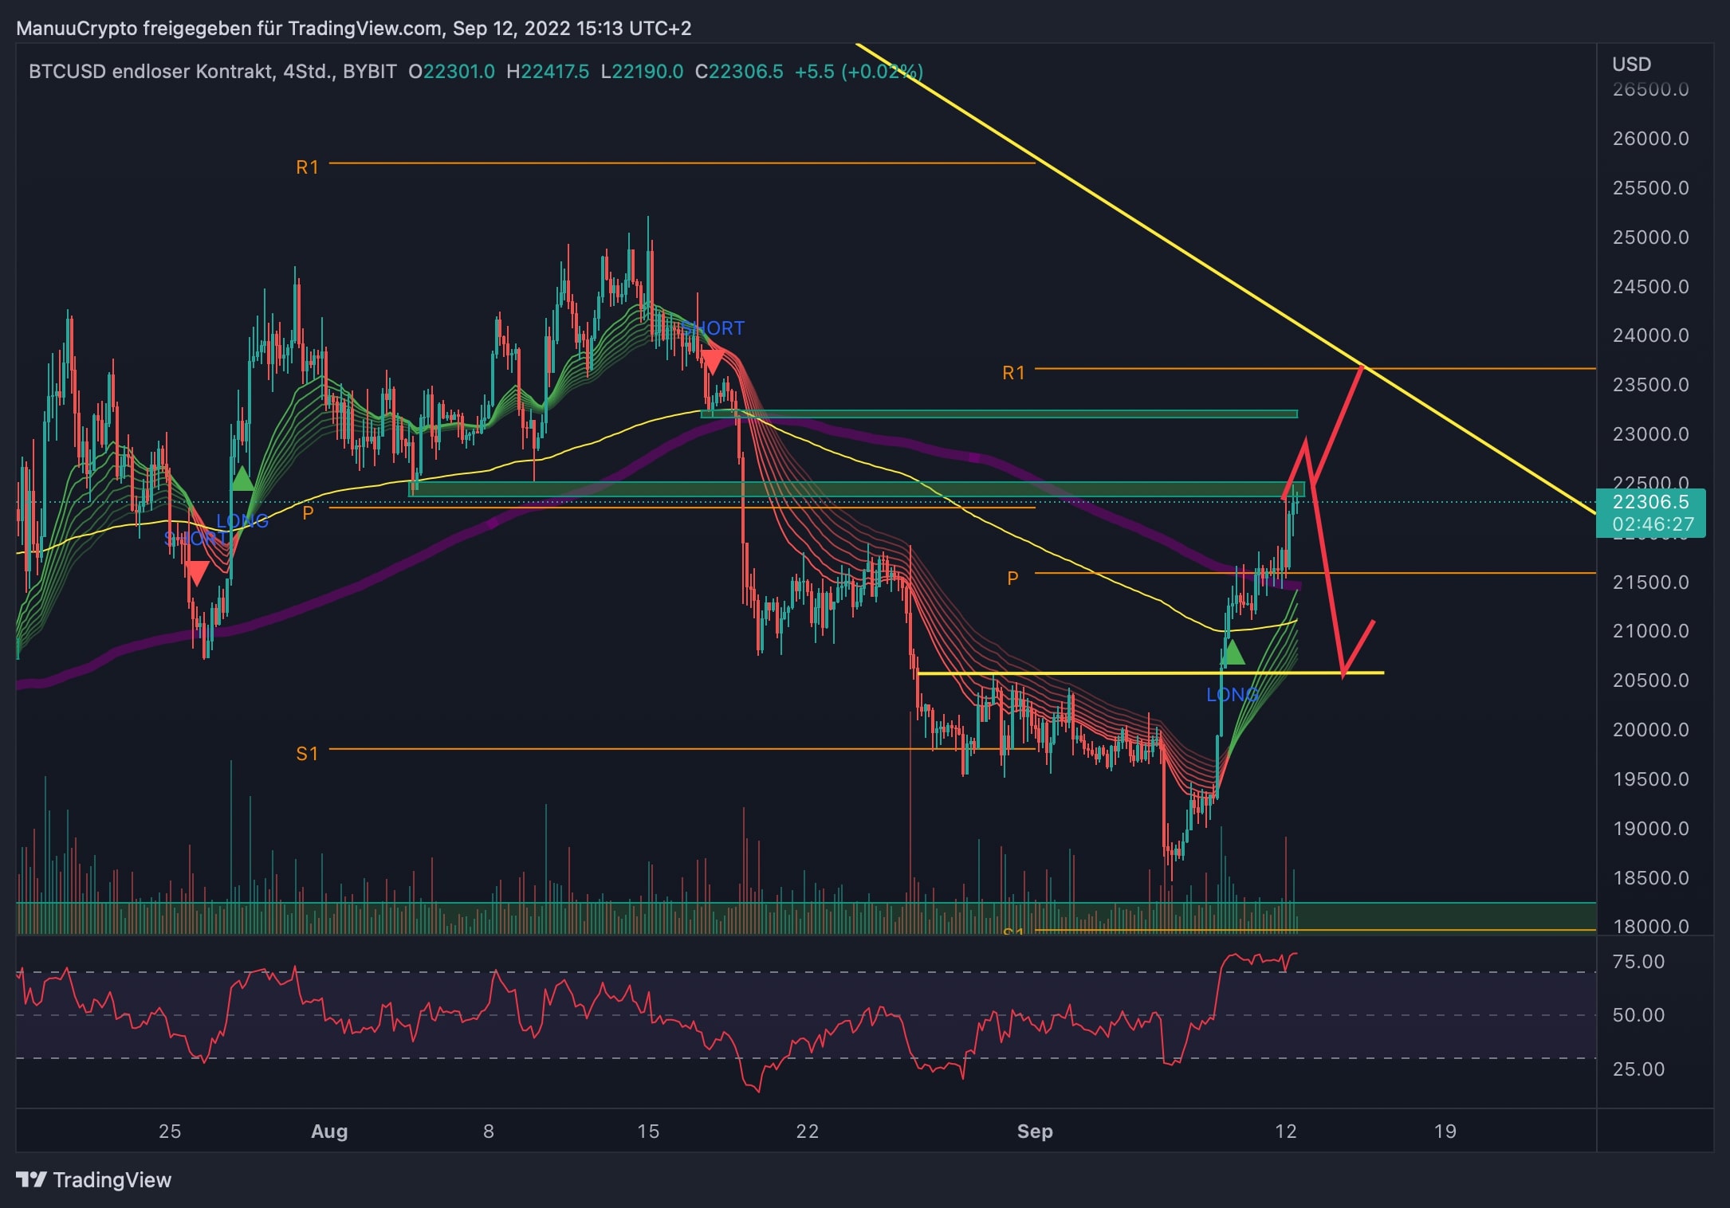Click the date label 15 on the time axis

click(x=648, y=1131)
